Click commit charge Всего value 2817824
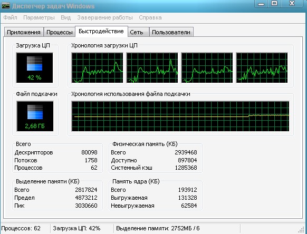Viewport: 307px width, 234px height. tap(86, 190)
